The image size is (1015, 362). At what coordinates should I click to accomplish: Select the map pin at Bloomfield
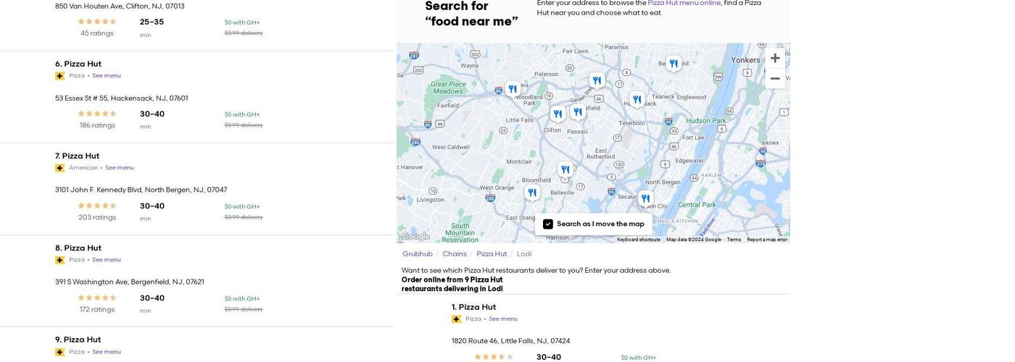[x=532, y=193]
